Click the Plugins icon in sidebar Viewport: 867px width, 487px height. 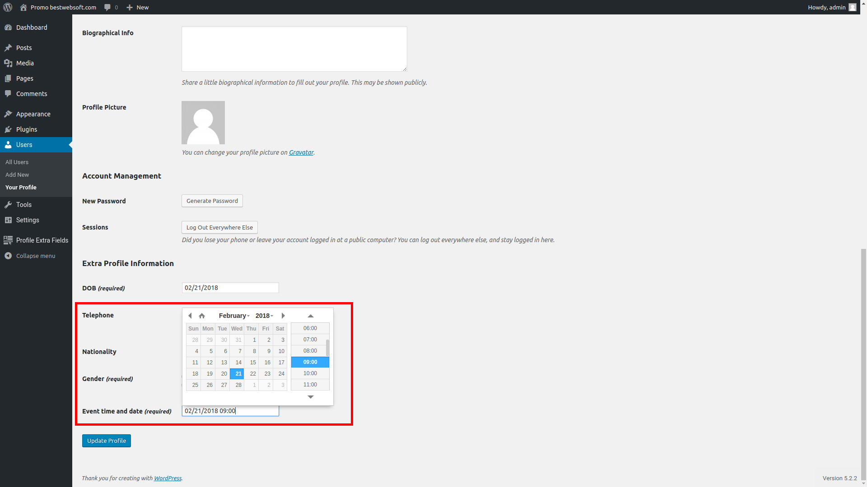pyautogui.click(x=8, y=129)
